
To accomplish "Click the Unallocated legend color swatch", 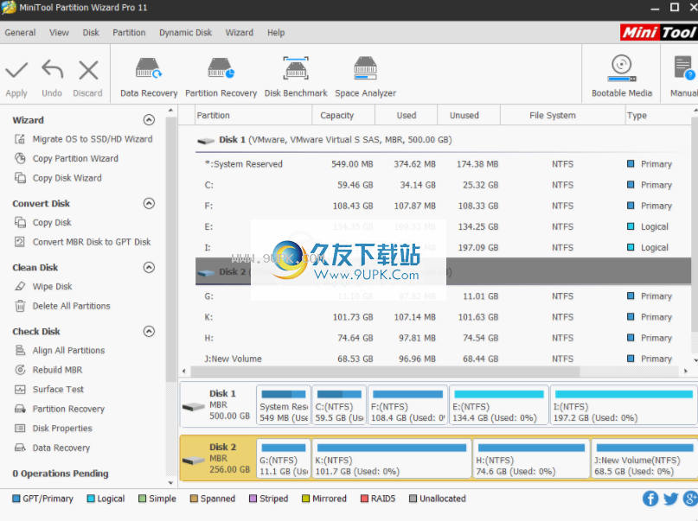I will click(x=413, y=499).
